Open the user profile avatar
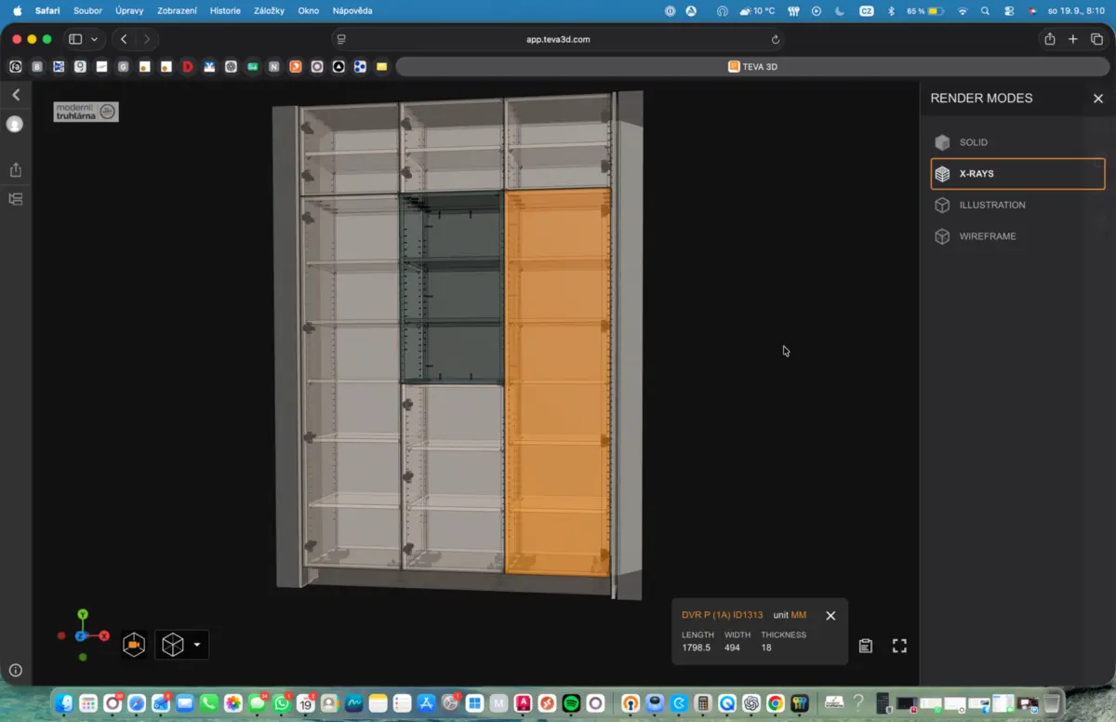This screenshot has height=722, width=1116. pos(15,124)
